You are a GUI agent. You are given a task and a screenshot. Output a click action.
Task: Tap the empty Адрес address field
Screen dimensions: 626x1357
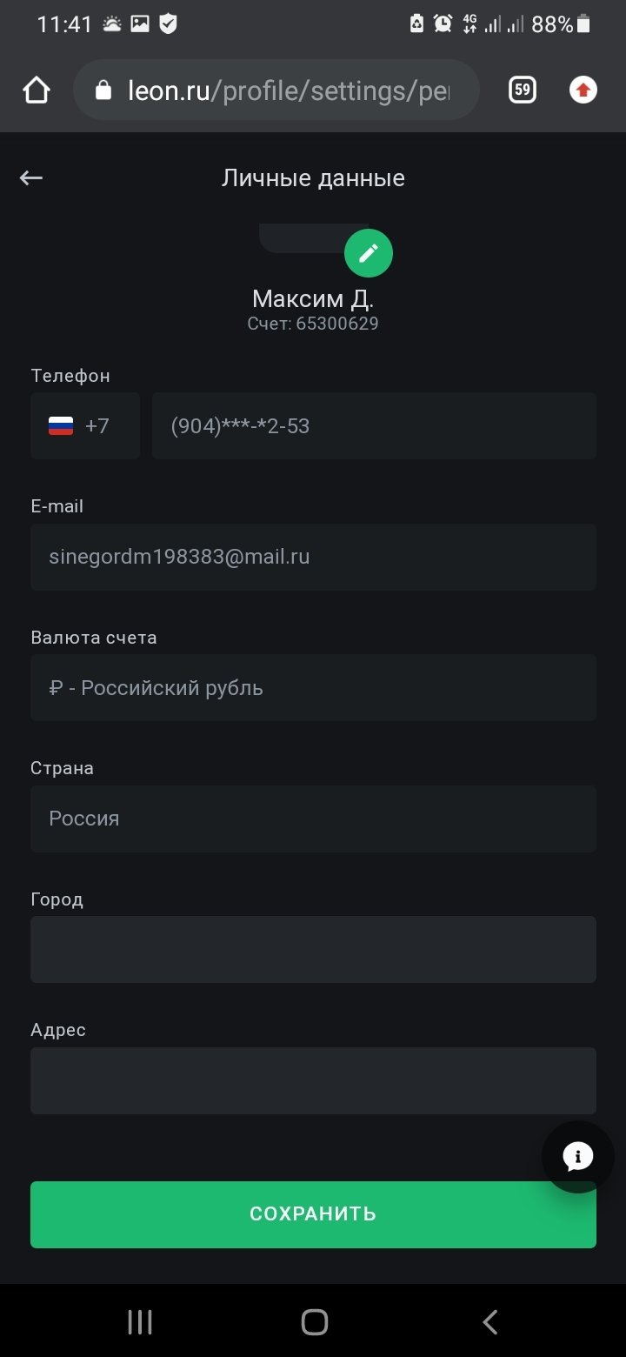point(313,1080)
